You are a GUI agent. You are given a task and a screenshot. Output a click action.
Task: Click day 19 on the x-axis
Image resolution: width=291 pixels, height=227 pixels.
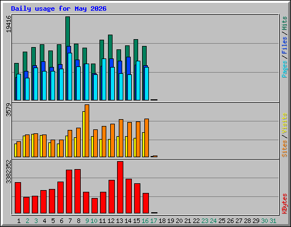[x=171, y=221]
